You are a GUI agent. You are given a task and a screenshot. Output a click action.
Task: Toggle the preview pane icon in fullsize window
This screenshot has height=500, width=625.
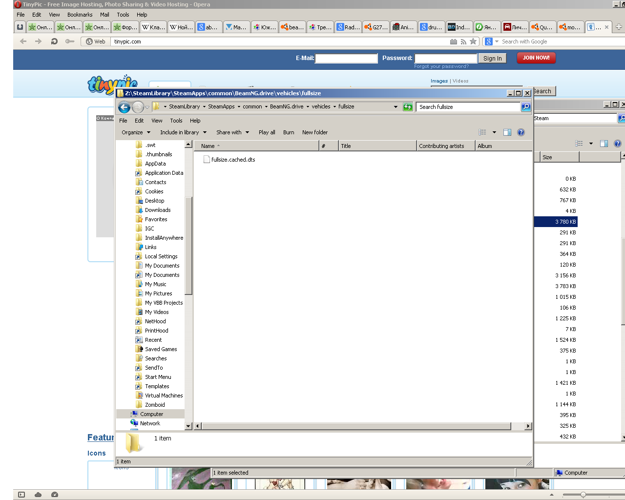[x=507, y=132]
